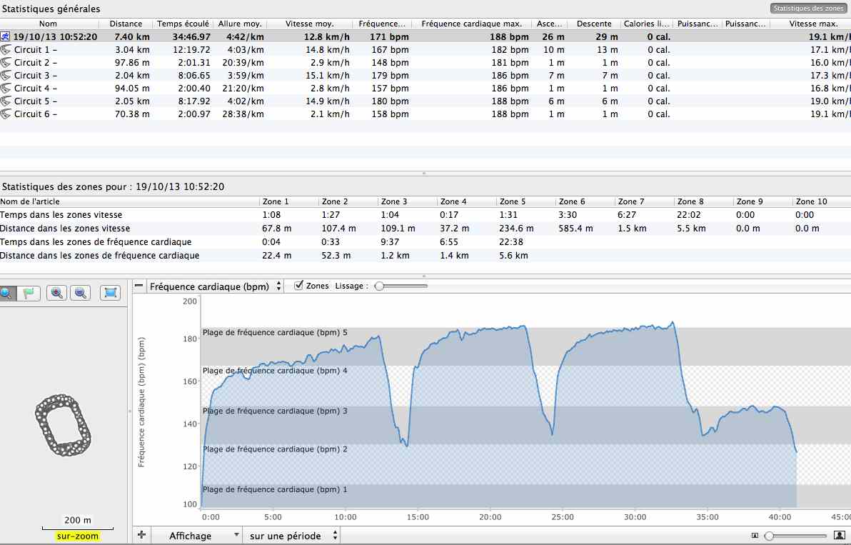Click the Lissage smoothing slider
The width and height of the screenshot is (851, 545).
401,286
